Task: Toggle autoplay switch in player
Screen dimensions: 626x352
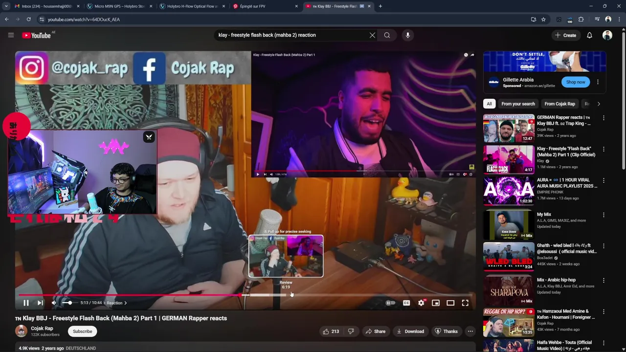Action: tap(390, 303)
